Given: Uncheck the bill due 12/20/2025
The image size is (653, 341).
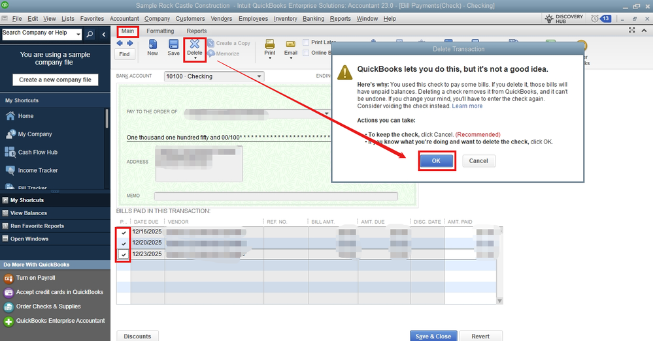Looking at the screenshot, I should point(124,243).
